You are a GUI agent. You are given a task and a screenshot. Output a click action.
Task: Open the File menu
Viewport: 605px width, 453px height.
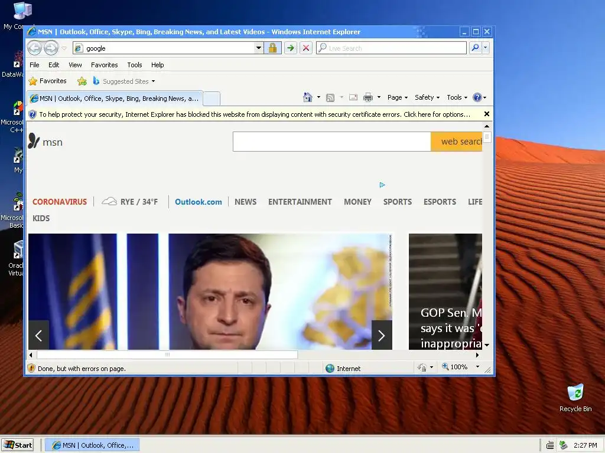[34, 65]
